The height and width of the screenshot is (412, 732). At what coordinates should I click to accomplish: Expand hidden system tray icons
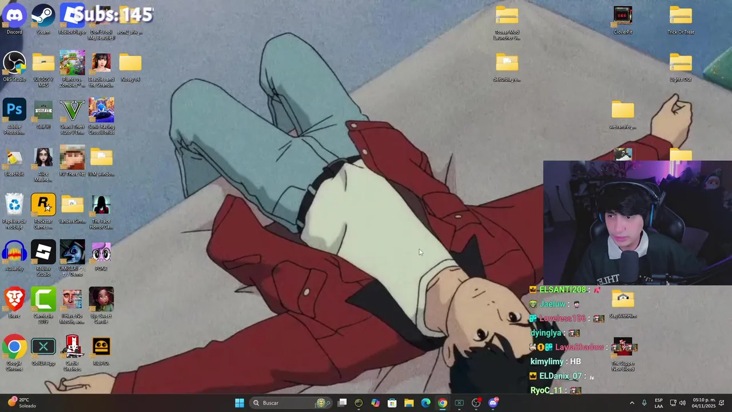click(x=632, y=403)
